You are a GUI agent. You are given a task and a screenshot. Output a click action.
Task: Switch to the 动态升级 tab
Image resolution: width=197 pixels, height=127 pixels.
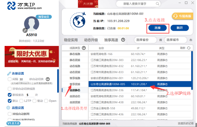pyautogui.click(x=91, y=40)
